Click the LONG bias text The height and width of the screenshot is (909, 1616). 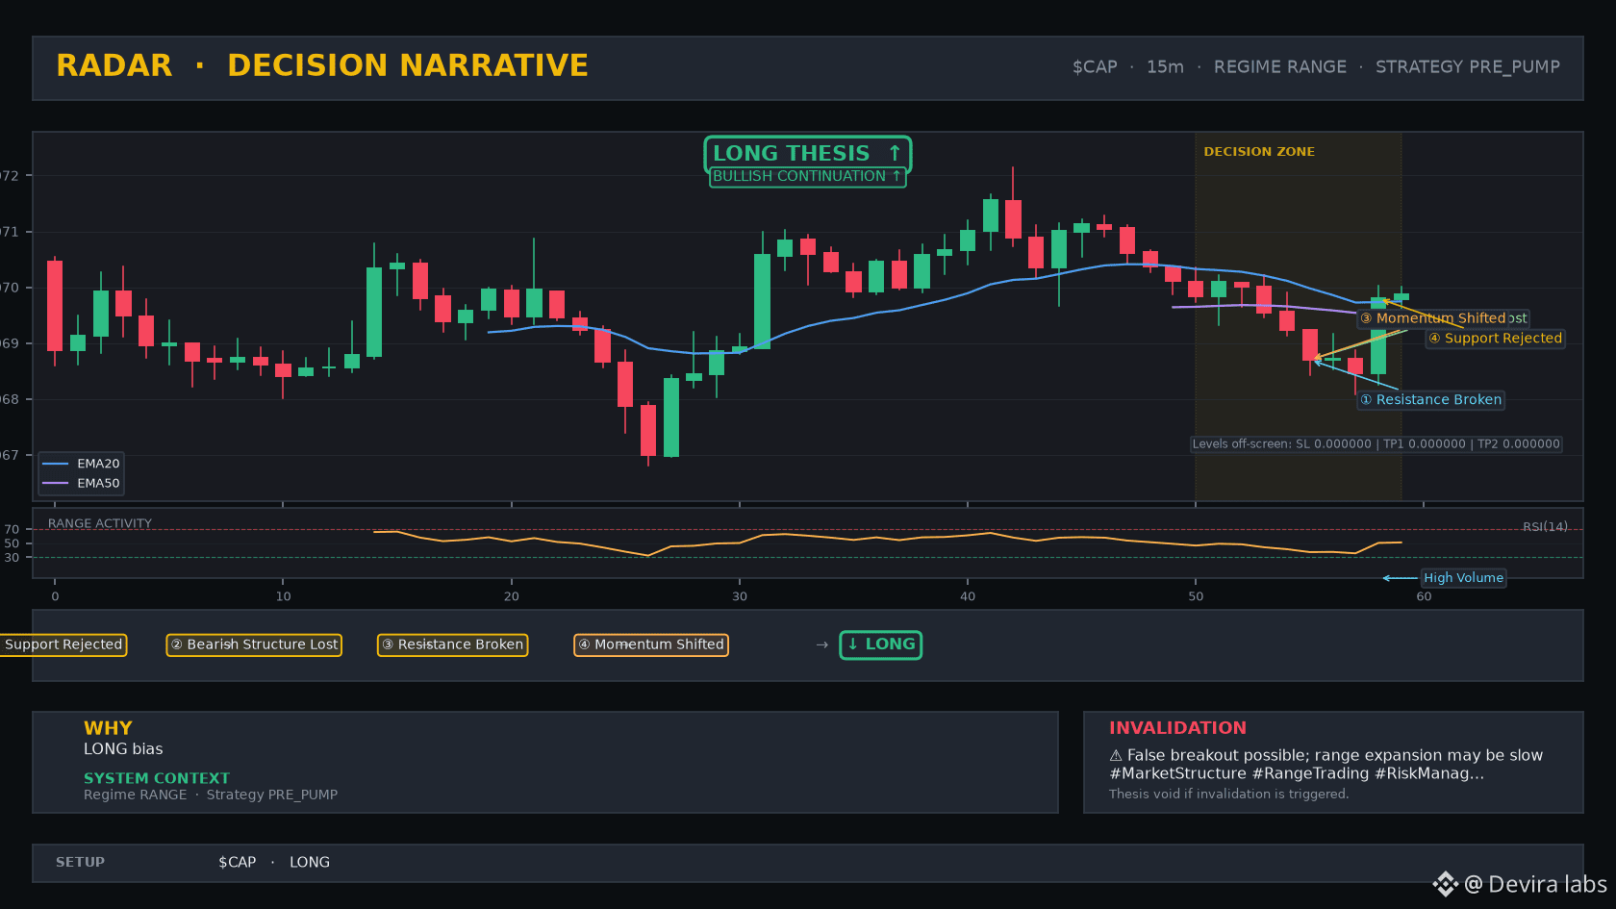123,749
